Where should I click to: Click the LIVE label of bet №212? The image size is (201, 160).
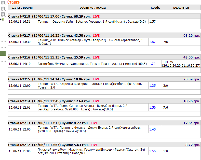click(94, 145)
